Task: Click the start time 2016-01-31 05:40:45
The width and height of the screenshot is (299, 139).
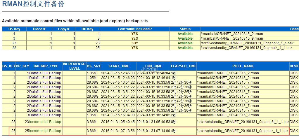Action: coord(118,122)
